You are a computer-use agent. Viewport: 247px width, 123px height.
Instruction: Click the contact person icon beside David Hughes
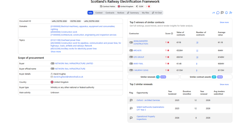click(x=52, y=74)
